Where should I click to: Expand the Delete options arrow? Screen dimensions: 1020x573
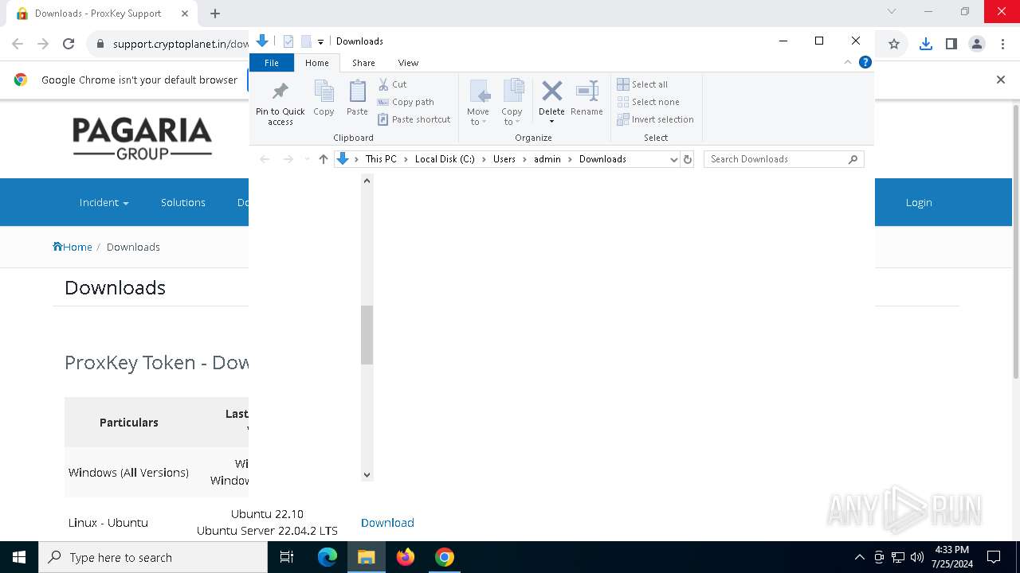(551, 122)
